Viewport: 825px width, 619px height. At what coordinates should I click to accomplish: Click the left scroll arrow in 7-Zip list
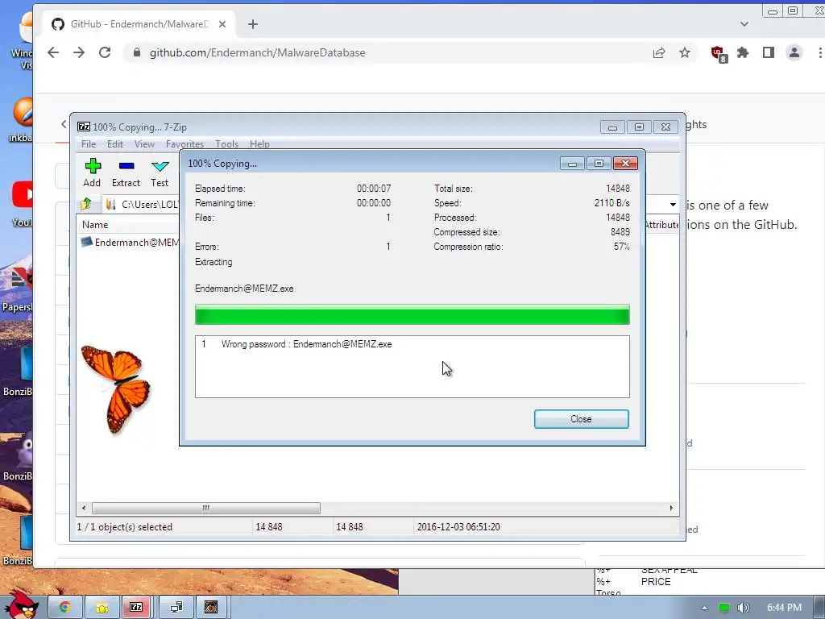[x=84, y=508]
